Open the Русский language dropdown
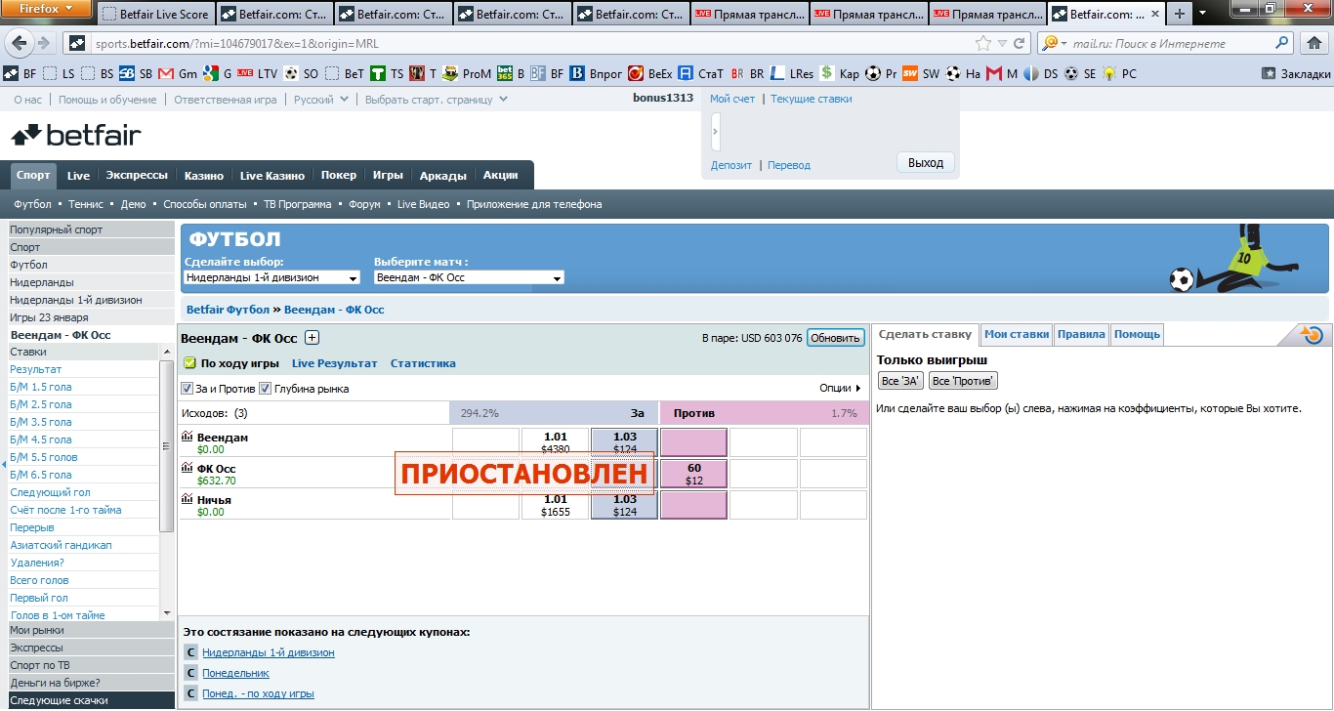1334x711 pixels. pos(321,100)
